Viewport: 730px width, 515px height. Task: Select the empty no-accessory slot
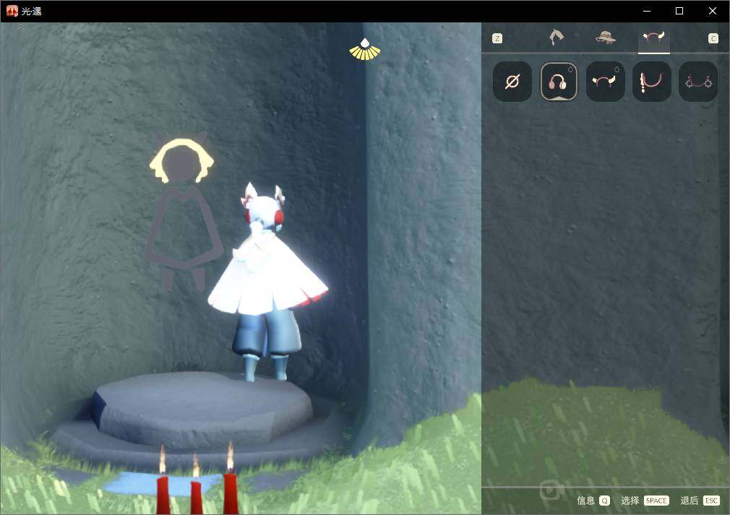click(512, 82)
